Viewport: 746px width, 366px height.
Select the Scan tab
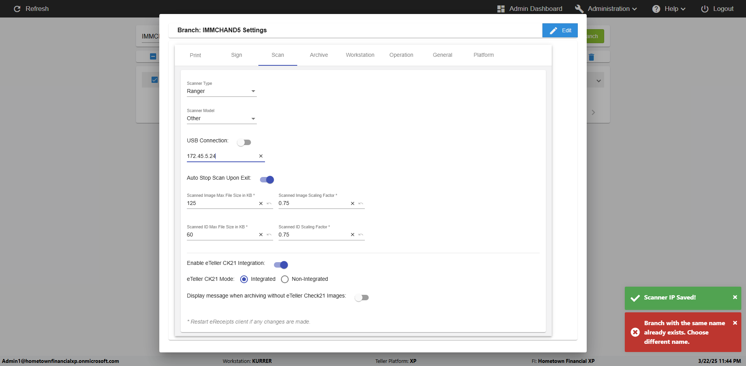coord(278,55)
